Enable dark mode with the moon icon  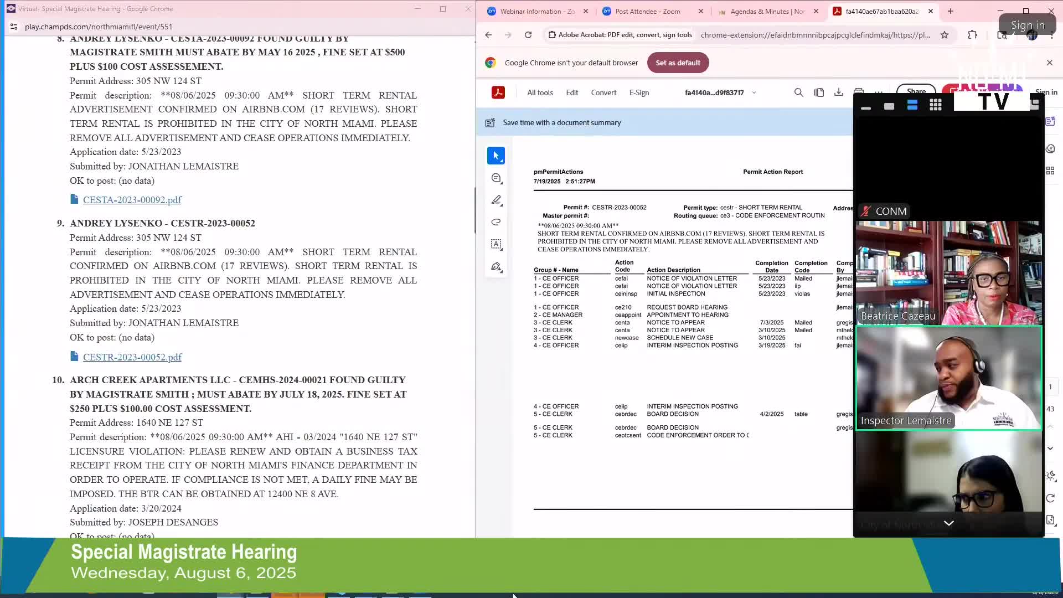click(x=1050, y=476)
